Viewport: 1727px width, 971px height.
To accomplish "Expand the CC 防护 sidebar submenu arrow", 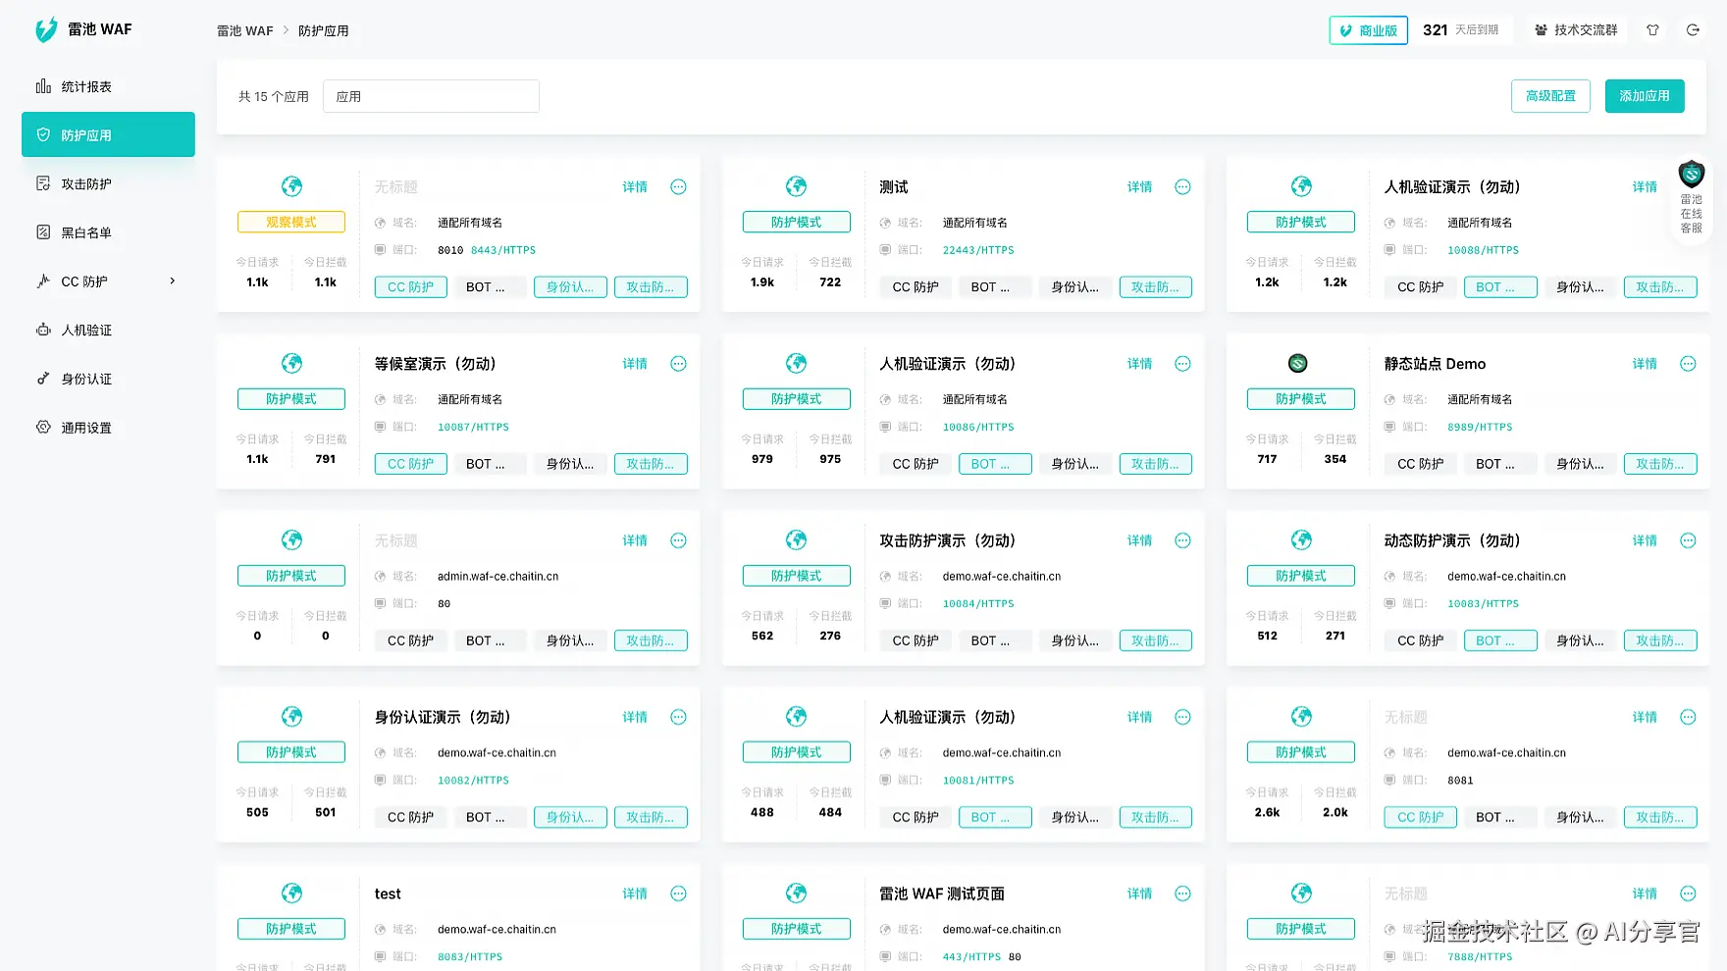I will pos(173,281).
